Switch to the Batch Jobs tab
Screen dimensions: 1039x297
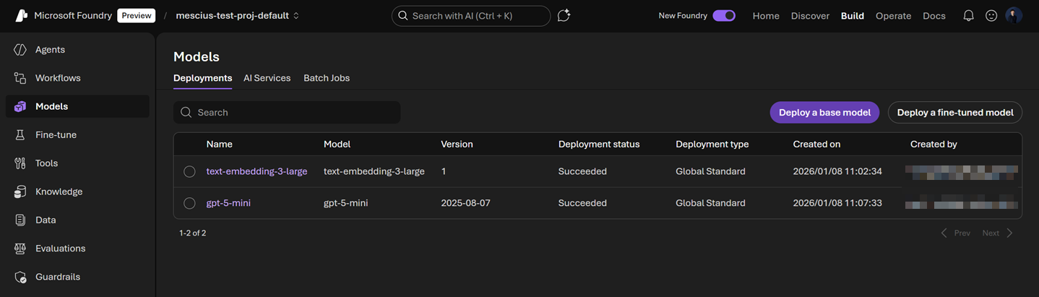326,78
